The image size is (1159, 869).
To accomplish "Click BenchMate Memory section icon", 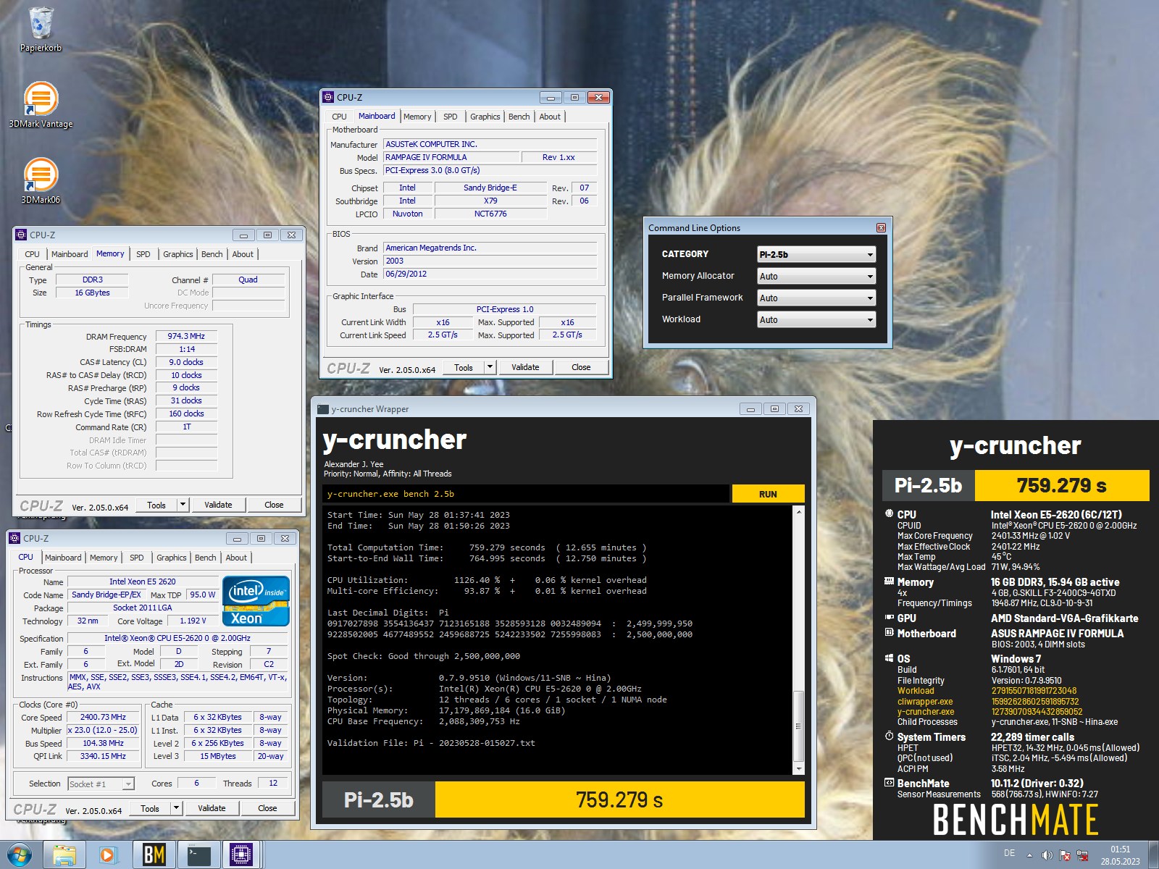I will [x=889, y=582].
